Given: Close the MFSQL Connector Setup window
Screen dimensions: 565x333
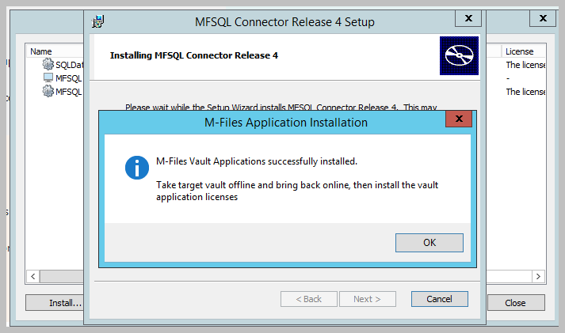Looking at the screenshot, I should [x=468, y=18].
